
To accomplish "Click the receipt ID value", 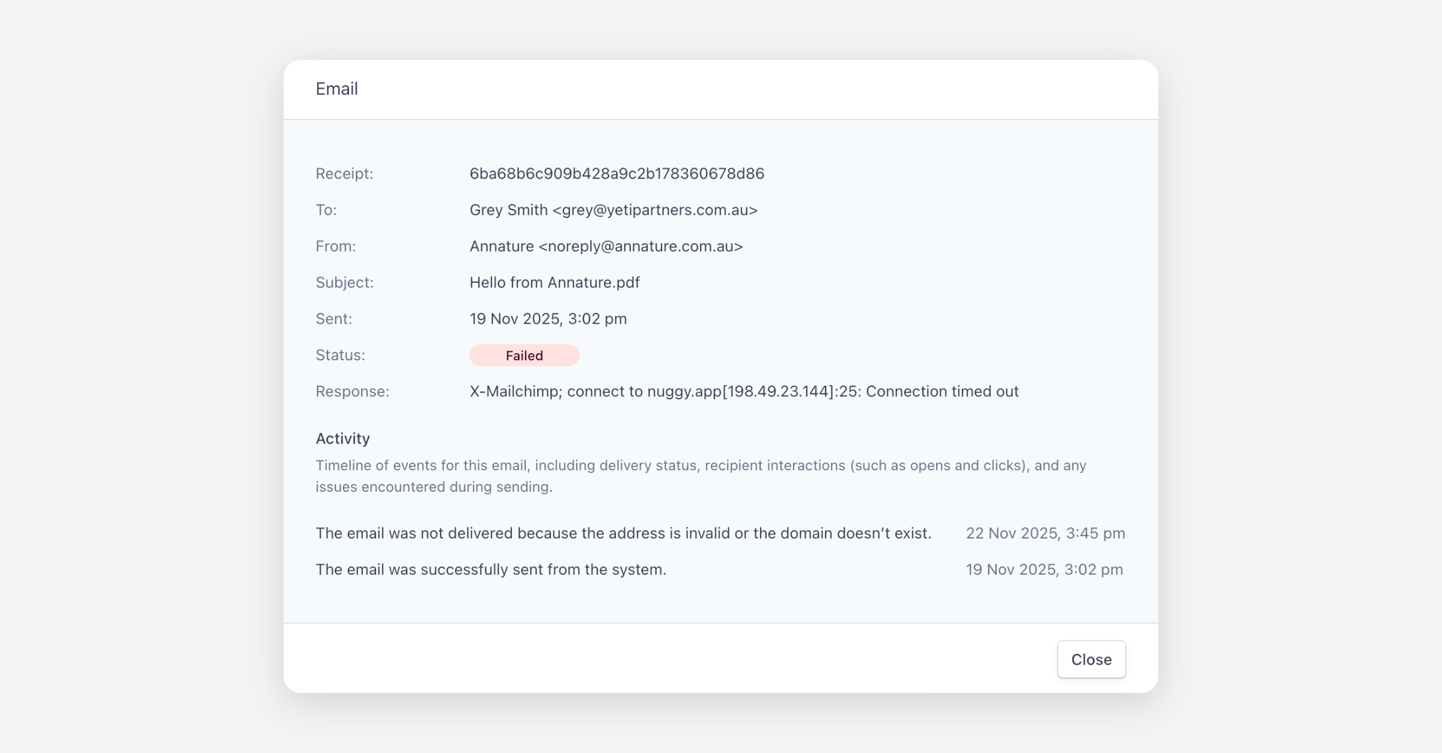I will tap(616, 174).
